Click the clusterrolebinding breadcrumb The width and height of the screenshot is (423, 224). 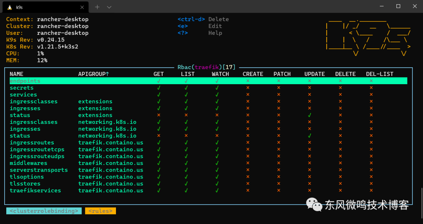[x=44, y=211]
